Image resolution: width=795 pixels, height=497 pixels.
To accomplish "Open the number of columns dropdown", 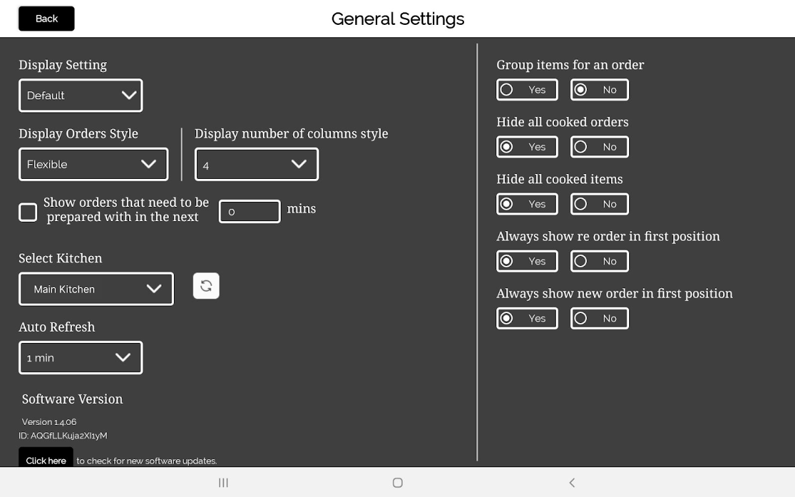I will tap(257, 165).
